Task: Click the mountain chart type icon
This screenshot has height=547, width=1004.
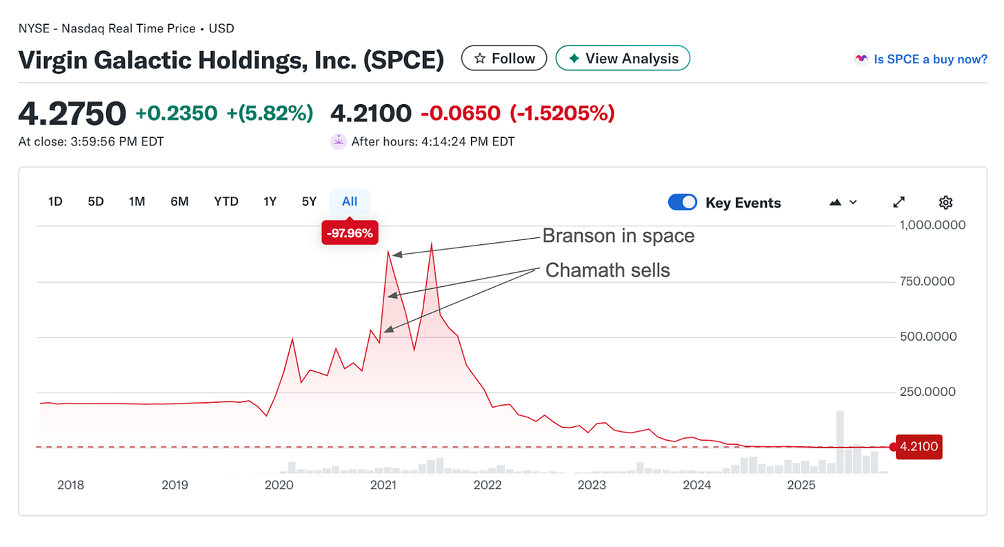Action: click(836, 202)
